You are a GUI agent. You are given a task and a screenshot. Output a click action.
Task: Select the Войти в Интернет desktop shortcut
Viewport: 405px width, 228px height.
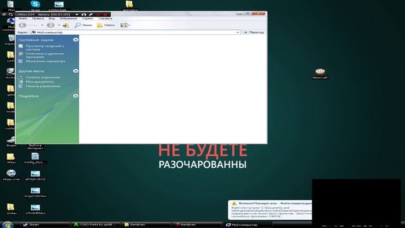35,147
